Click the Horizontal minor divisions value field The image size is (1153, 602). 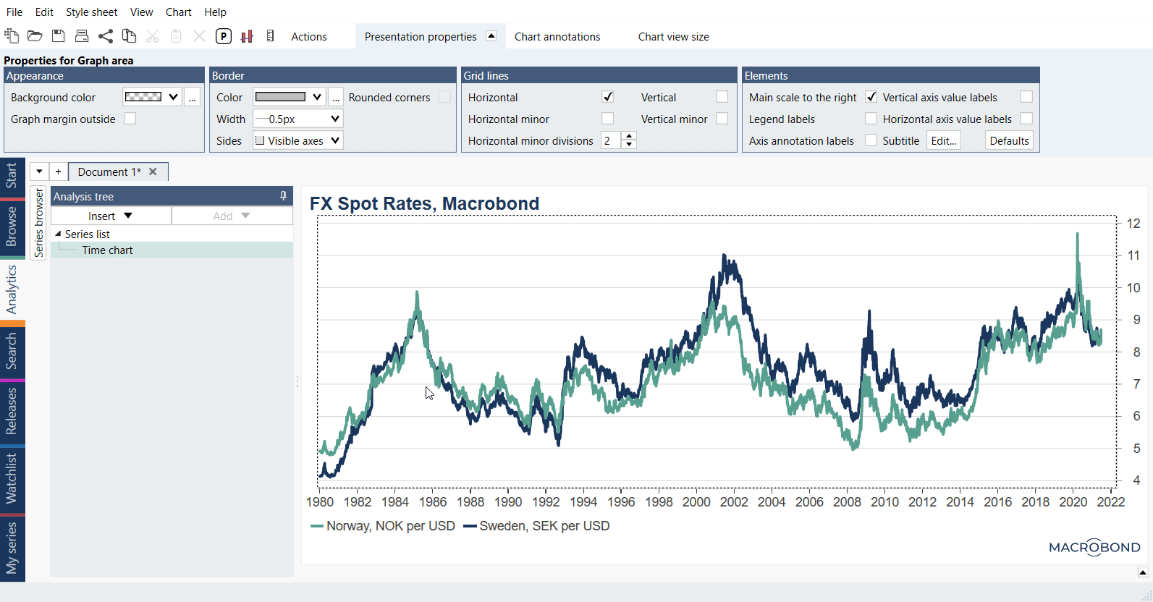pyautogui.click(x=612, y=140)
